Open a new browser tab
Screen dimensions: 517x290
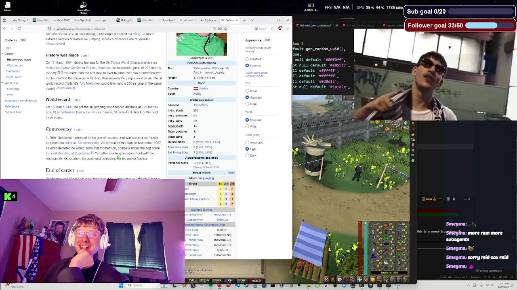coord(244,20)
